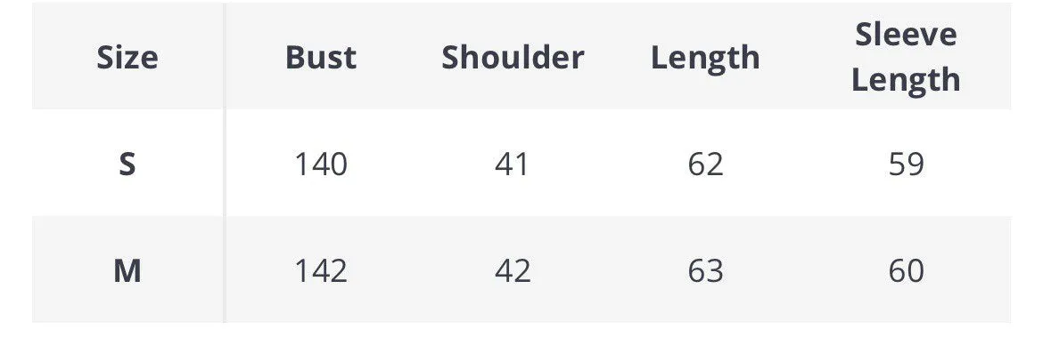Click the divider beside Size column

click(225, 164)
